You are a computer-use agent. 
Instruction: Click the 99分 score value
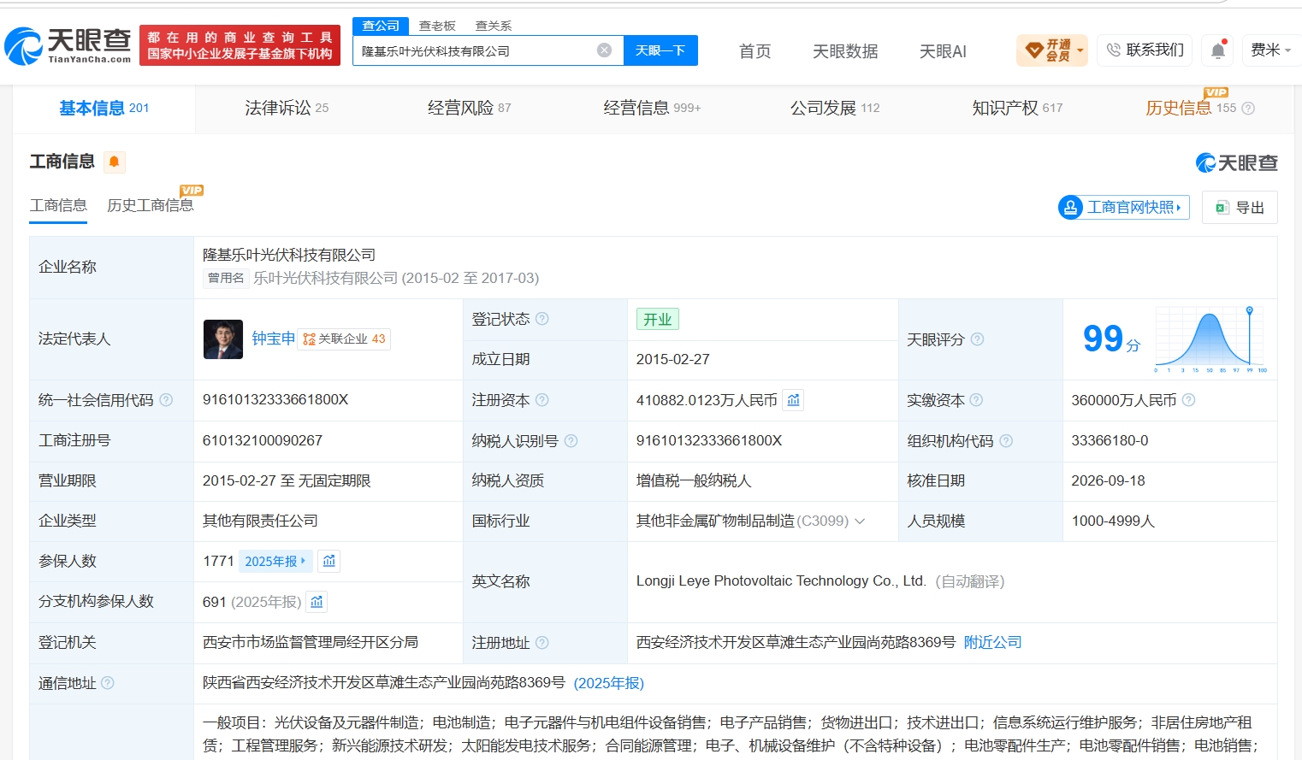pyautogui.click(x=1111, y=339)
